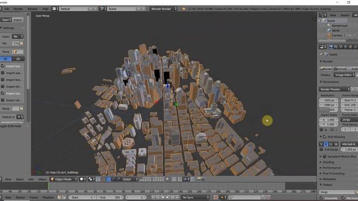Enable Import water checkbox
Viewport: 358px width, 201px height.
pos(3,73)
